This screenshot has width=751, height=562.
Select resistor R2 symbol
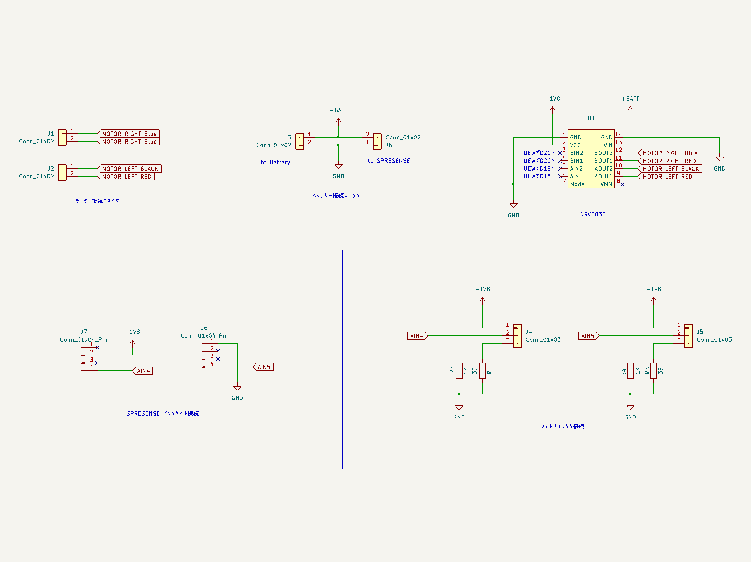pos(459,371)
